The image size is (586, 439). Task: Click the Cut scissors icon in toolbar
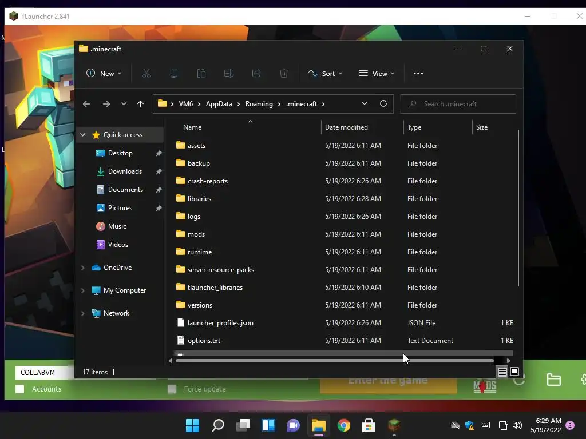[146, 74]
